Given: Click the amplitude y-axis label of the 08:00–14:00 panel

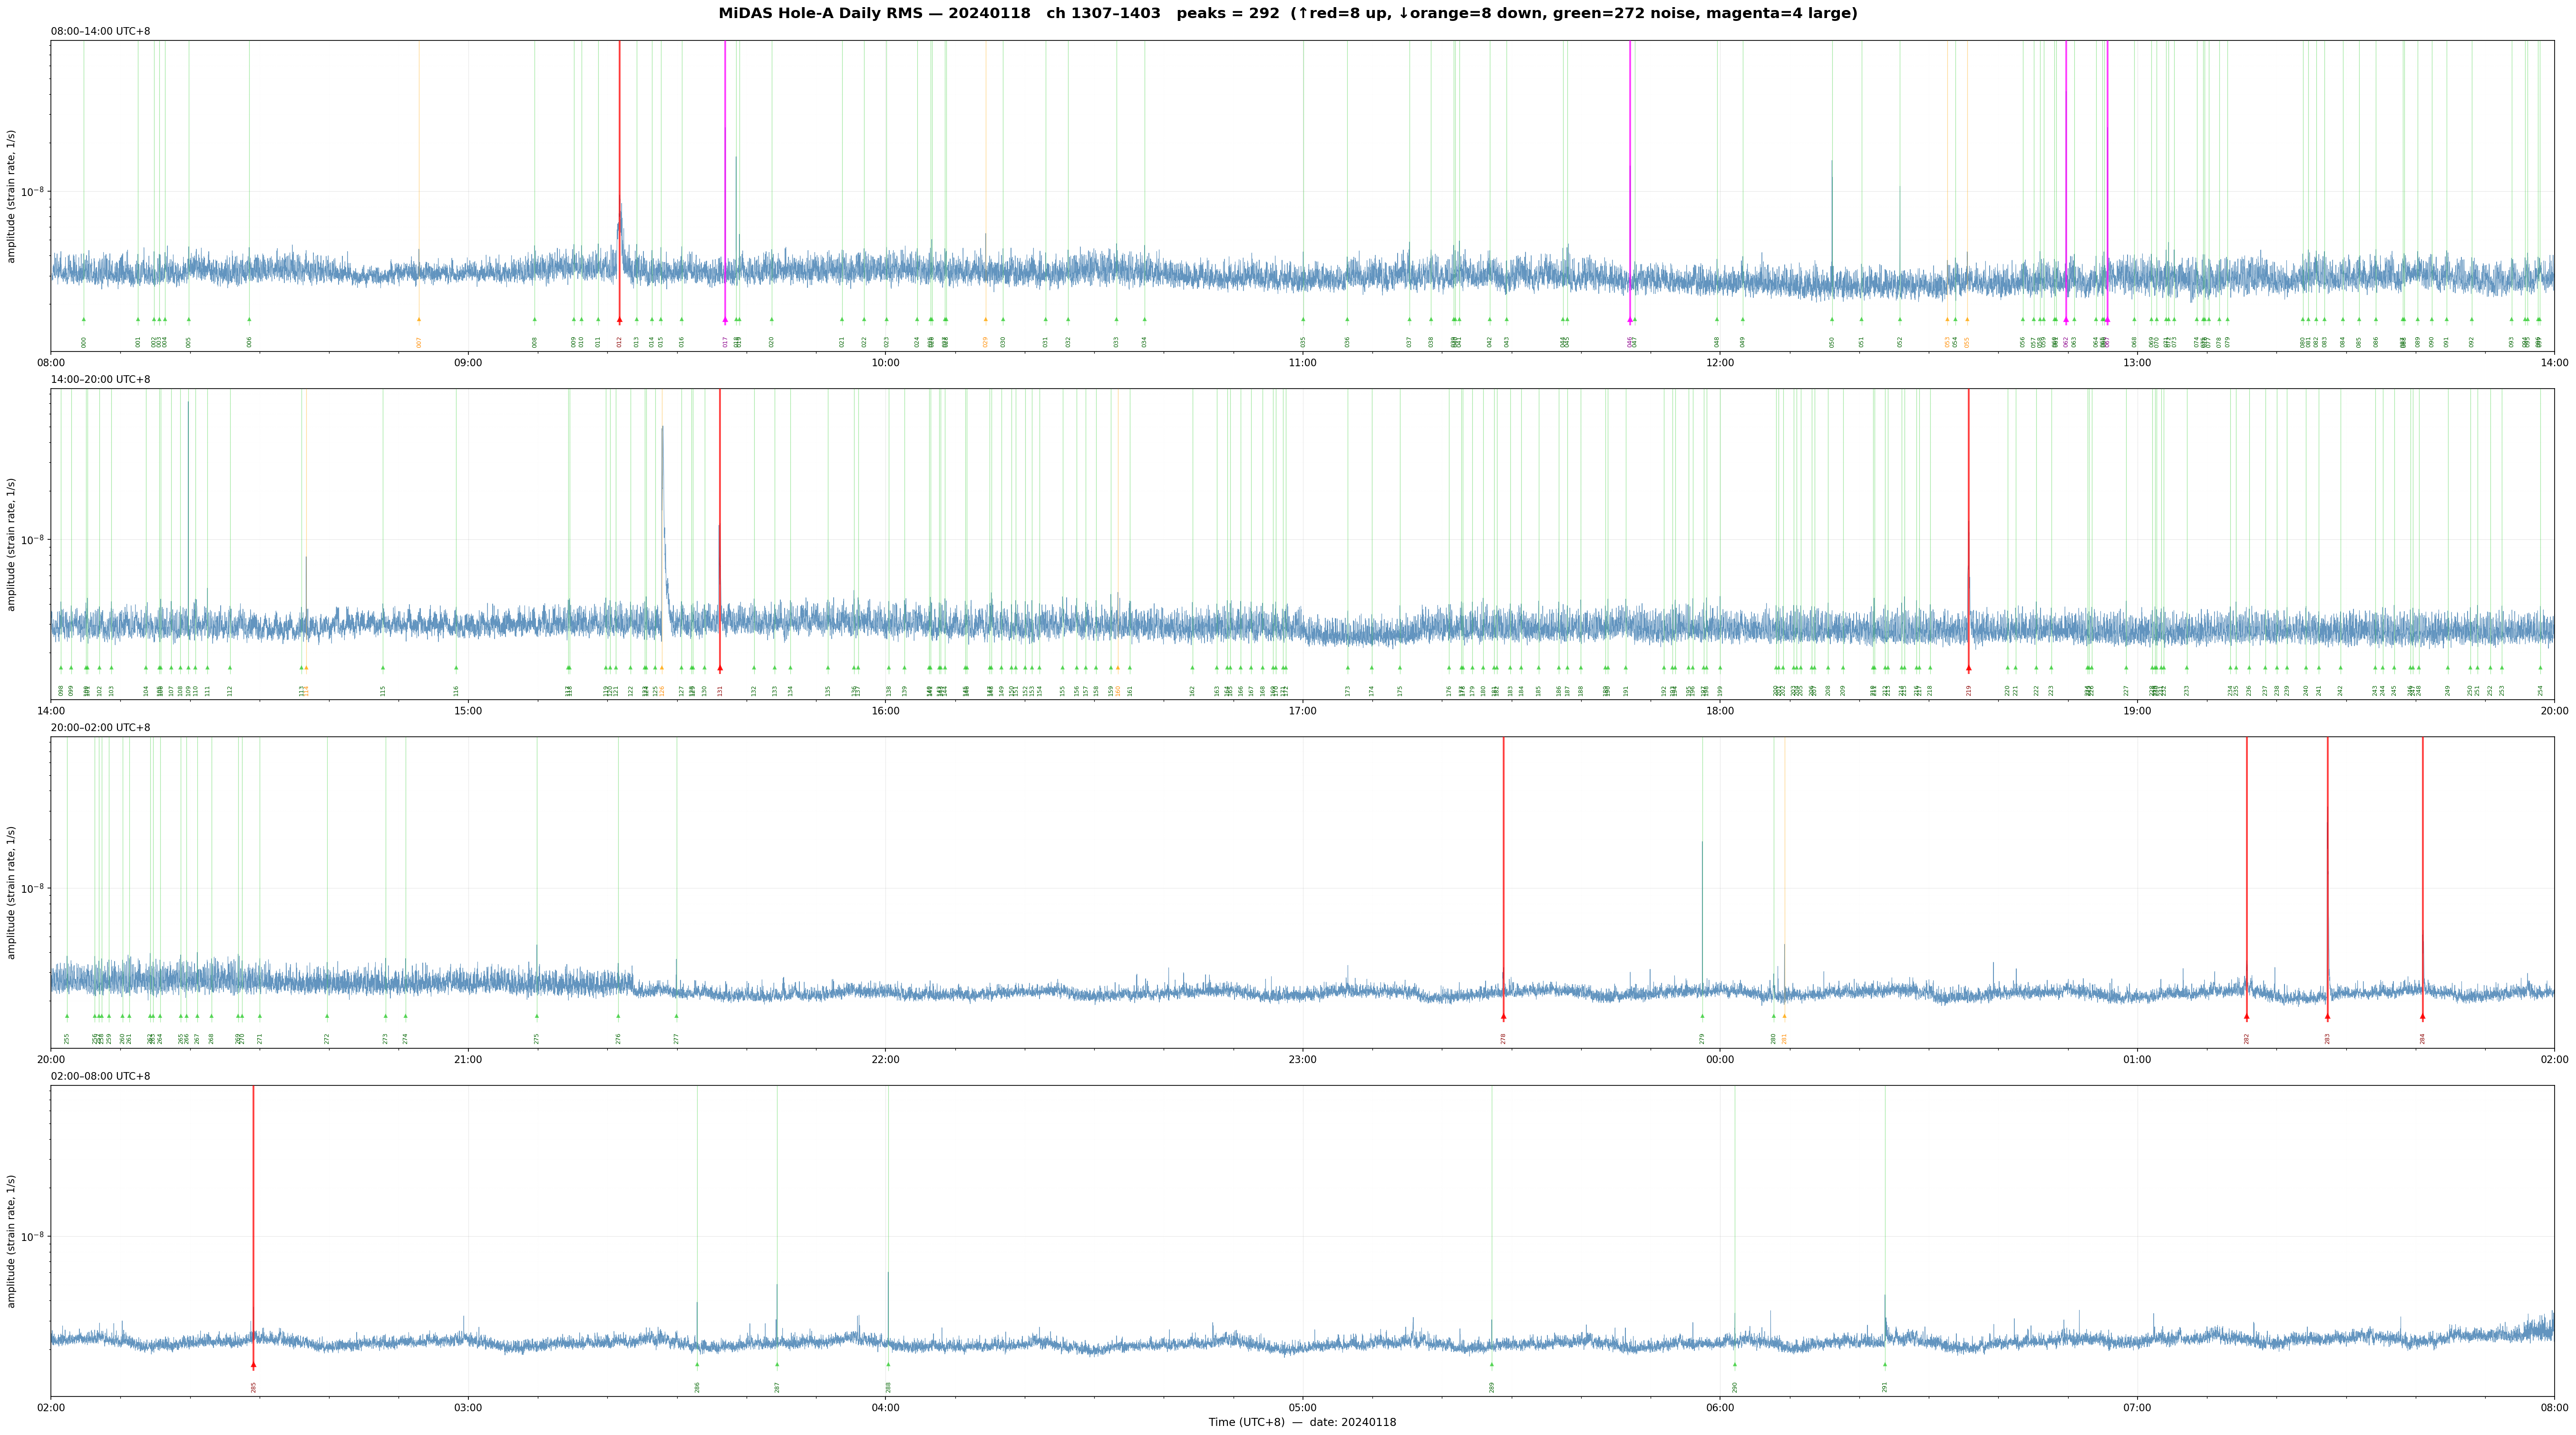Looking at the screenshot, I should point(12,196).
